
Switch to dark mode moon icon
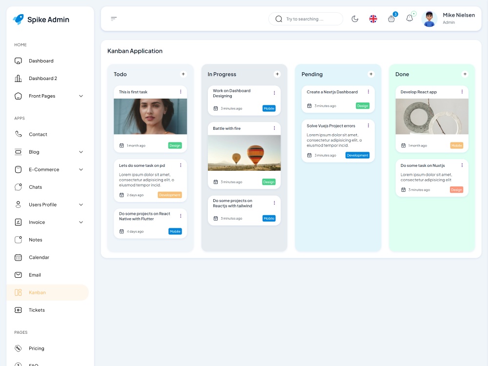coord(355,19)
